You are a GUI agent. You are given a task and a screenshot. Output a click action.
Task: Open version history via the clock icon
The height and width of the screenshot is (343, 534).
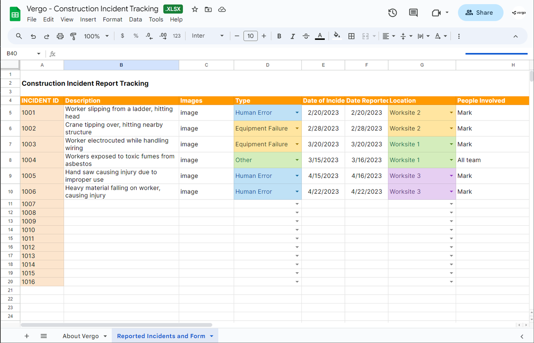pos(392,13)
